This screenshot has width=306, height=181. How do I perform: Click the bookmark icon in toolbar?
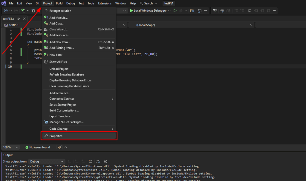click(x=250, y=11)
